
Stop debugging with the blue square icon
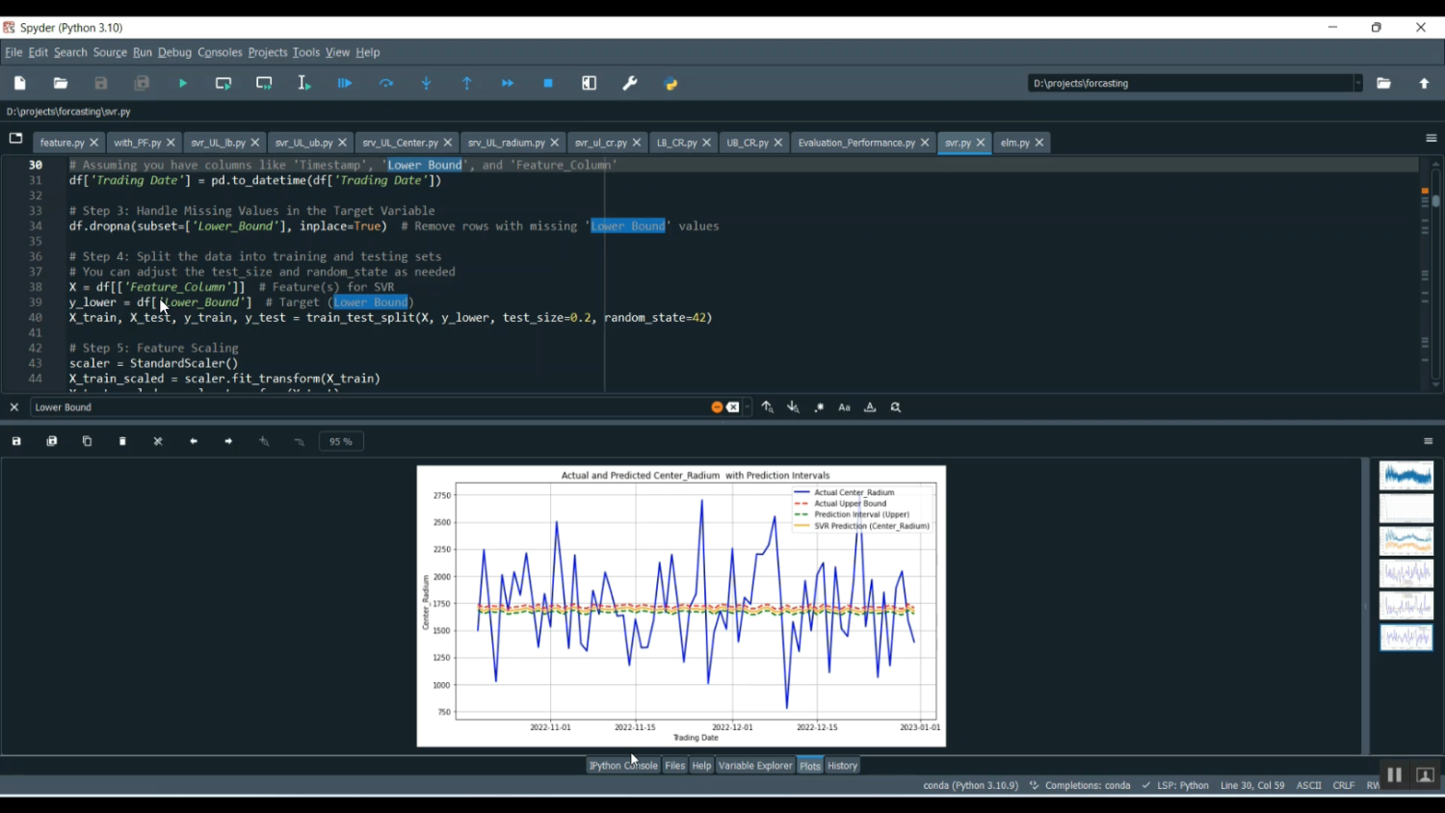coord(548,84)
